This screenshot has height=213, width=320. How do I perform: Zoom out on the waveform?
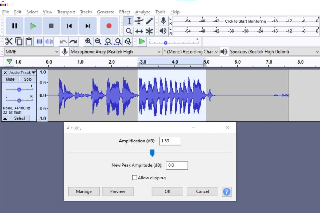point(98,42)
